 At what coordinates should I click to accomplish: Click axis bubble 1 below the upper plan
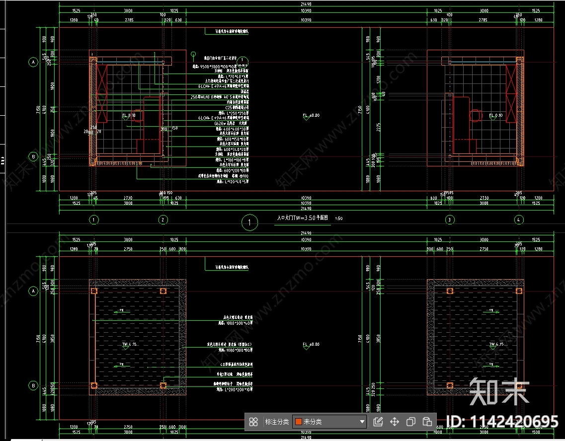(93, 220)
